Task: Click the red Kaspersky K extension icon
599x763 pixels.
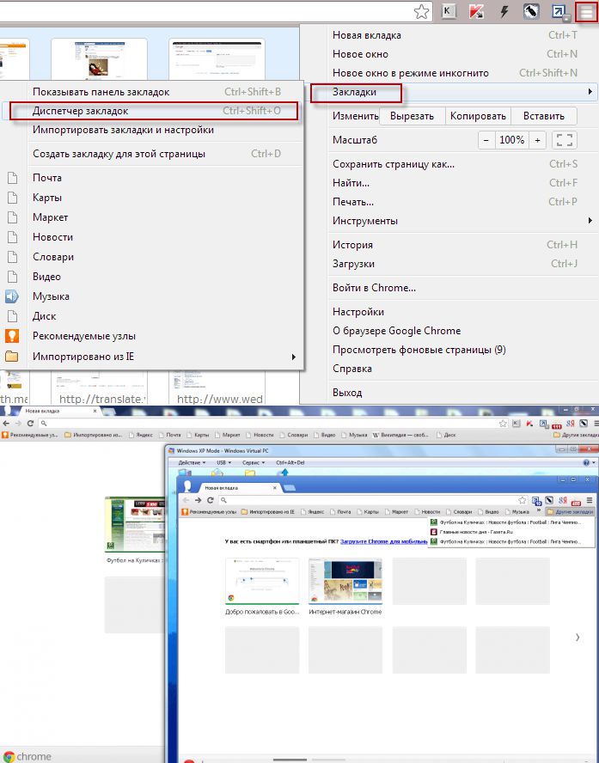Action: 476,12
